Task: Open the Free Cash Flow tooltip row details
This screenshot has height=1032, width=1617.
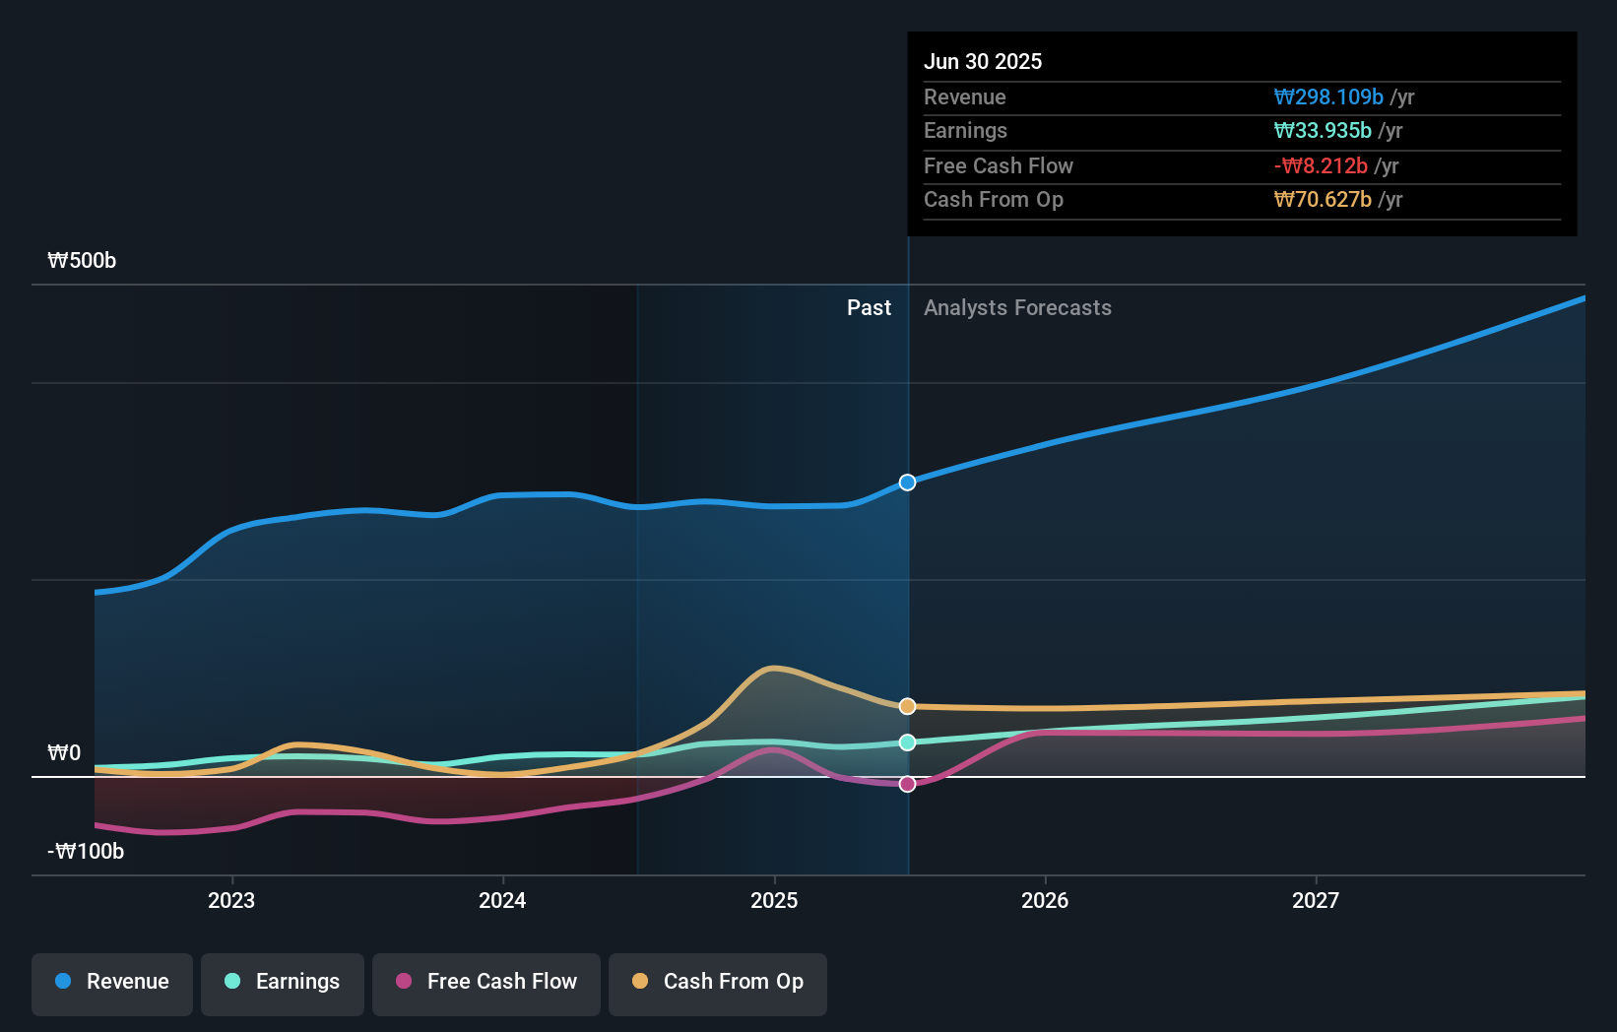Action: point(1243,165)
